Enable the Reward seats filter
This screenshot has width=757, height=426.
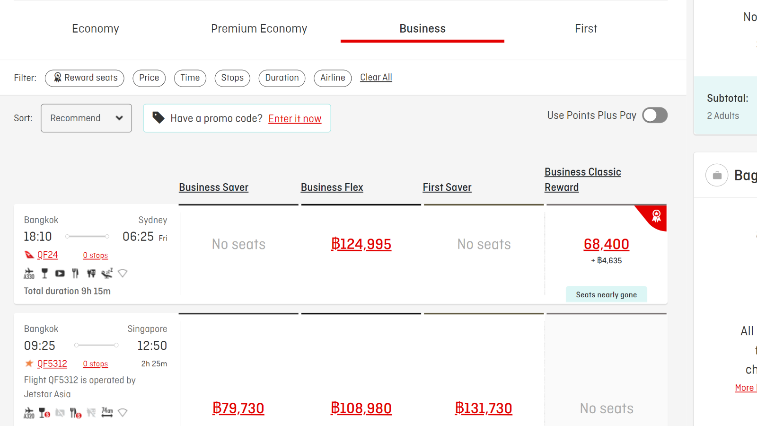point(85,78)
